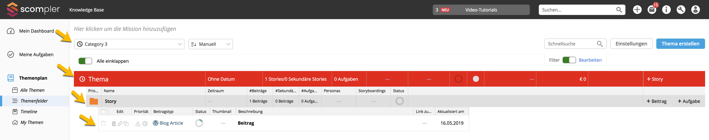Click the link icon in Beitrag row
The height and width of the screenshot is (140, 709).
tap(120, 123)
